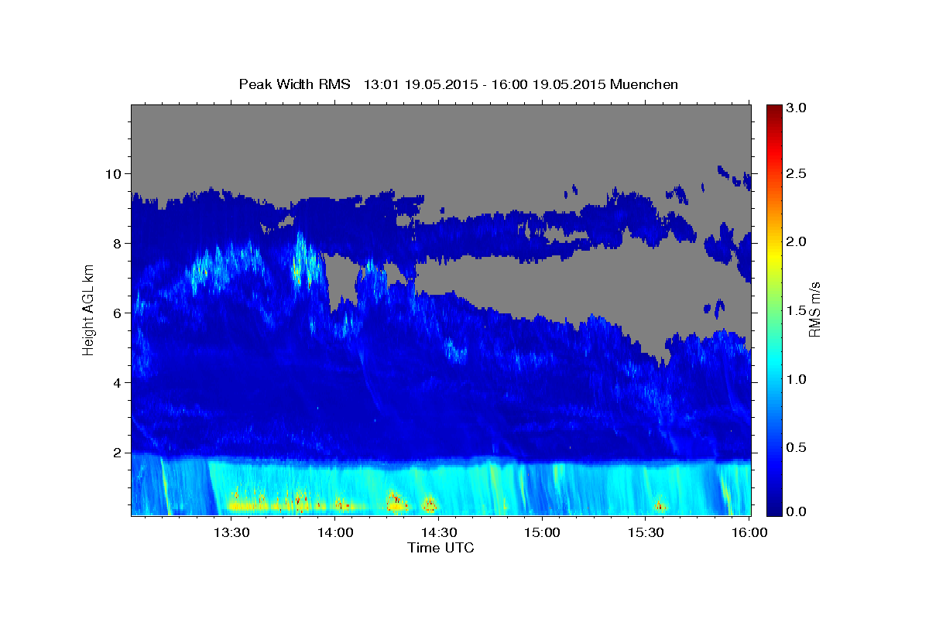
Task: Click the 13:30 time tick label
Action: click(231, 533)
